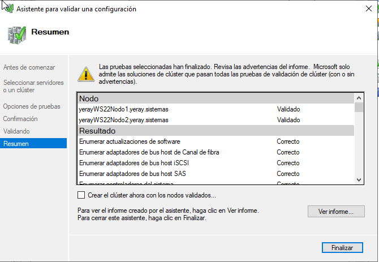Image resolution: width=379 pixels, height=262 pixels.
Task: Click the yellow warning triangle icon
Action: click(x=86, y=74)
